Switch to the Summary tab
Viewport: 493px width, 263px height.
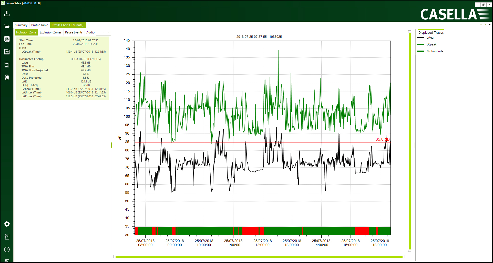click(x=21, y=25)
